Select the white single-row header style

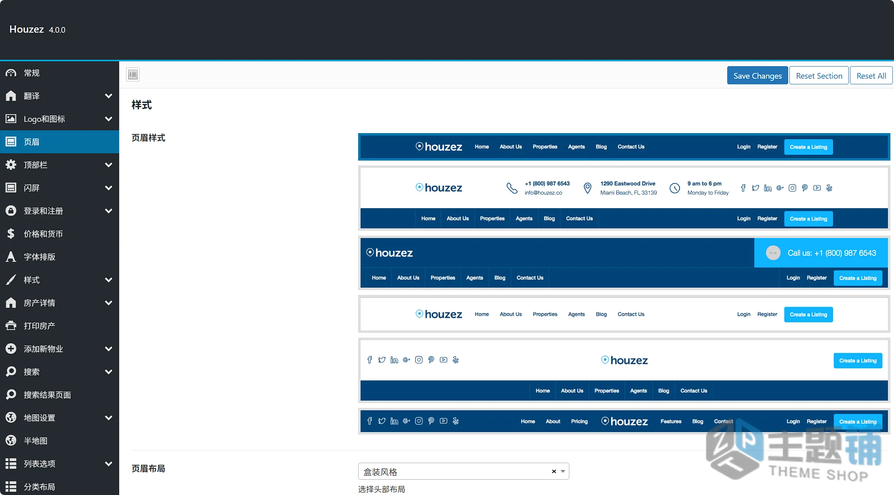point(624,314)
